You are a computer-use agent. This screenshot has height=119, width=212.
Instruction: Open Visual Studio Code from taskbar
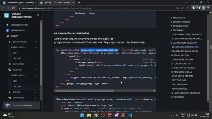pos(130,115)
